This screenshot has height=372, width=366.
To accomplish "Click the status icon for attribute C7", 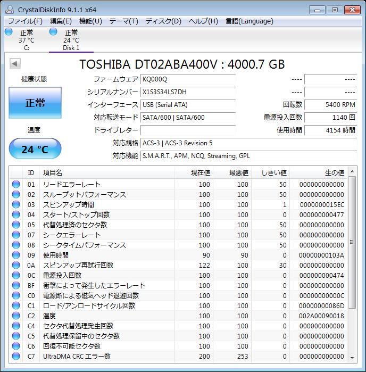I will (16, 356).
